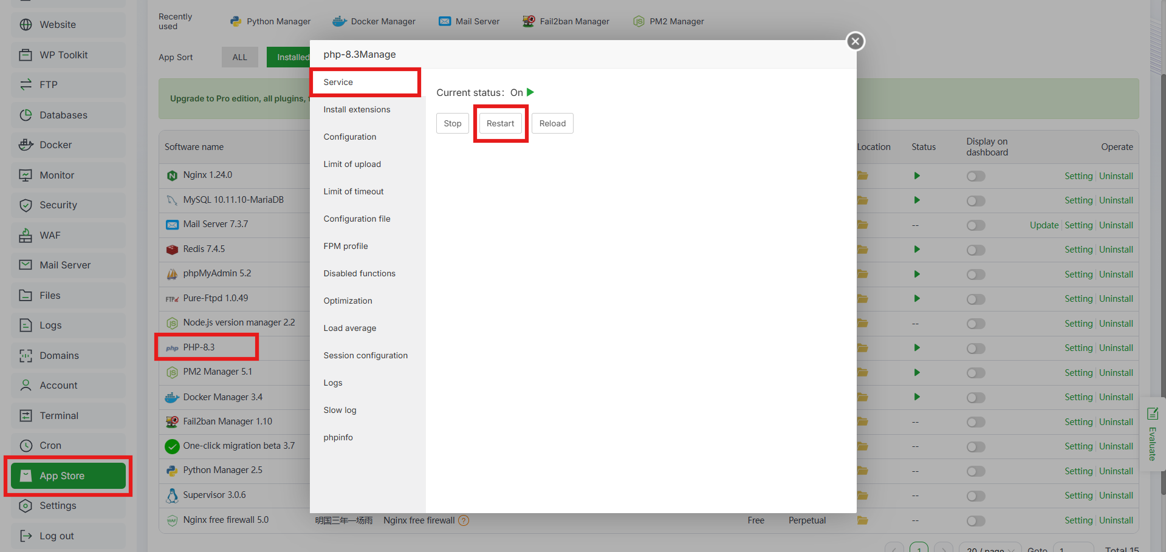The image size is (1166, 552).
Task: Open recently used Python Manager
Action: [x=270, y=22]
